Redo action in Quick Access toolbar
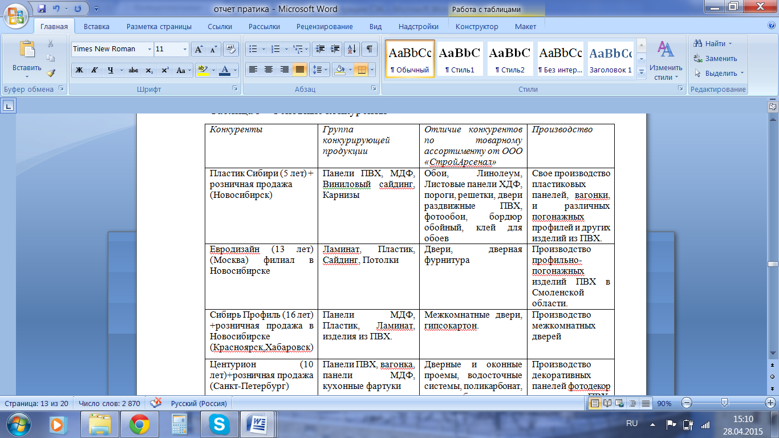Viewport: 779px width, 438px height. 78,9
